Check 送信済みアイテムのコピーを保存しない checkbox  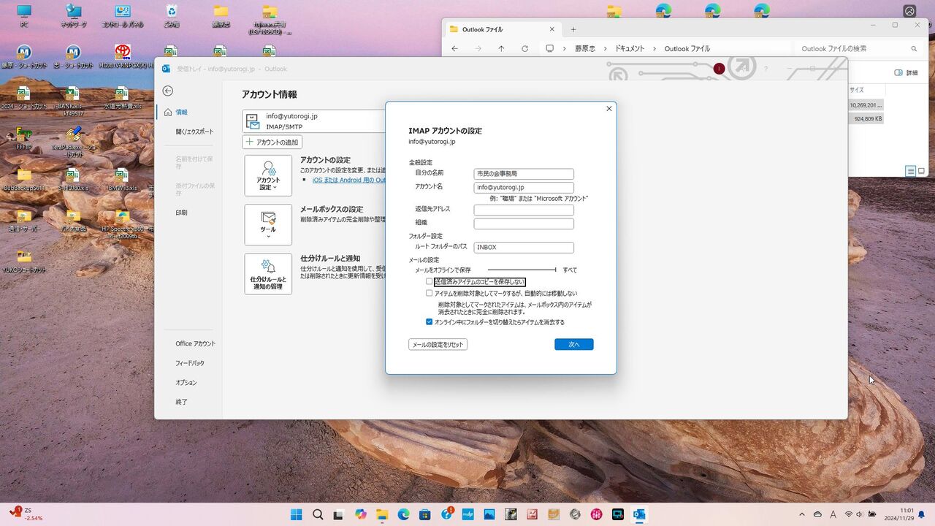pos(430,281)
